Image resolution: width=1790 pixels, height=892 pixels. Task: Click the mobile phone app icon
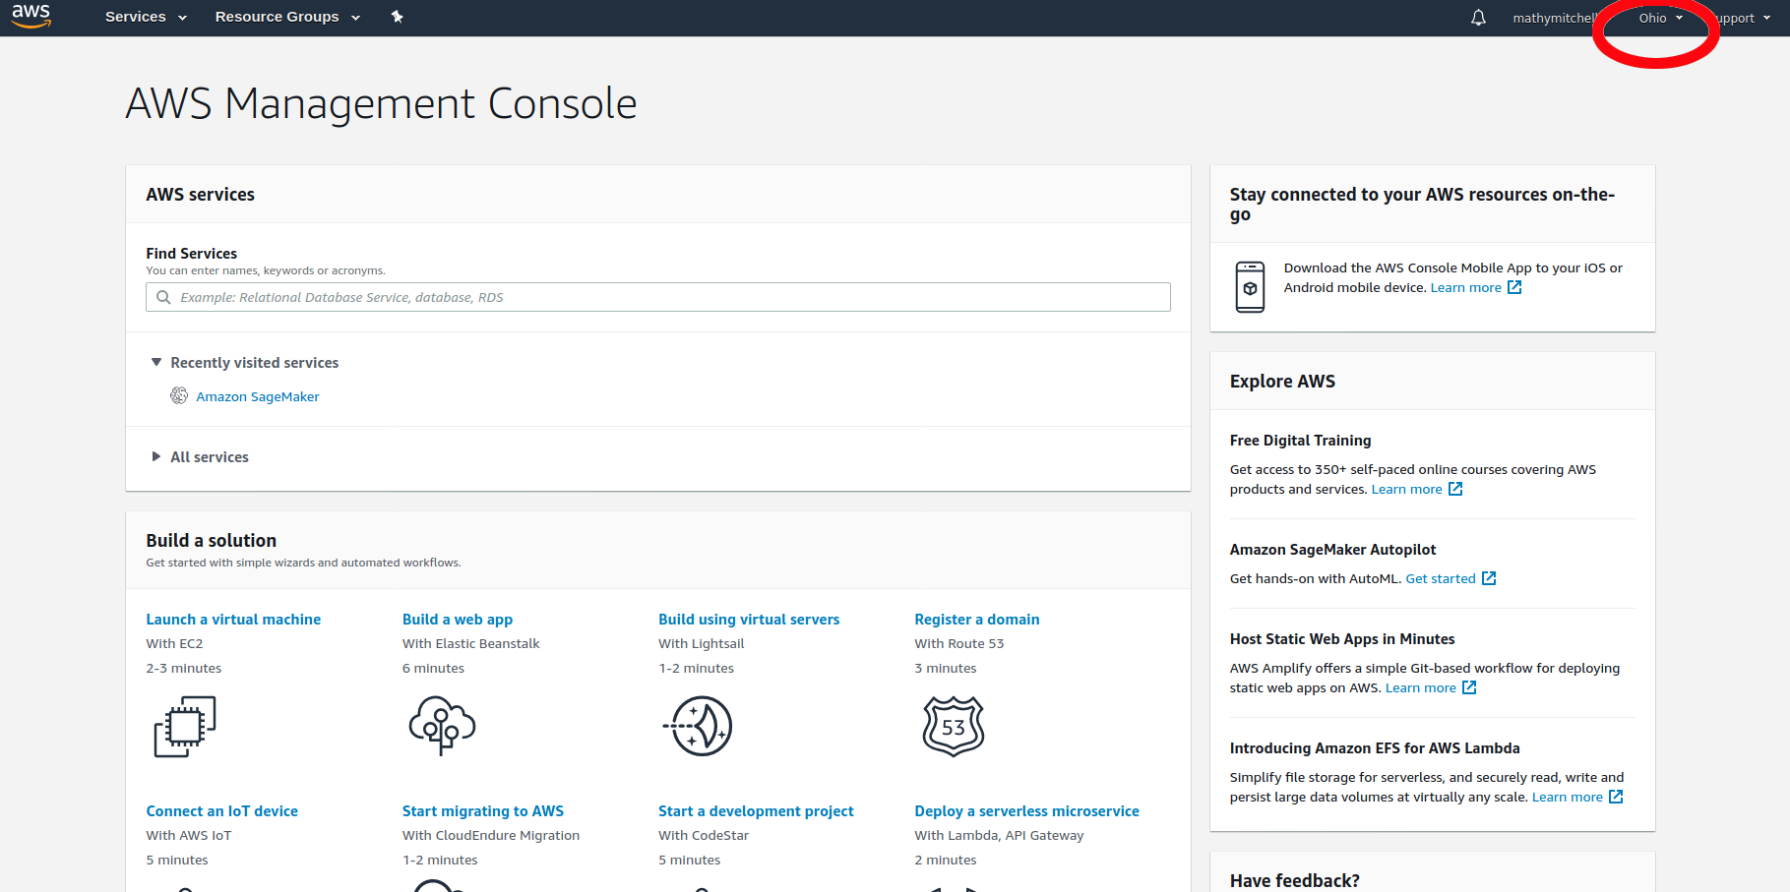[x=1250, y=287]
